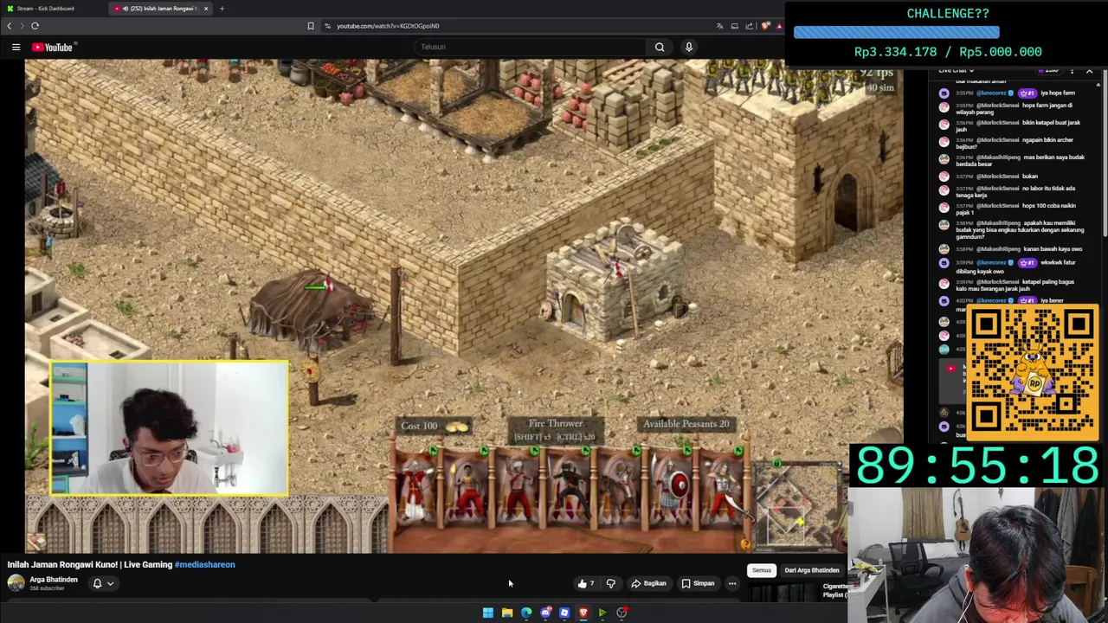Switch to the Stream - Kick Dashboard tab

[x=53, y=9]
